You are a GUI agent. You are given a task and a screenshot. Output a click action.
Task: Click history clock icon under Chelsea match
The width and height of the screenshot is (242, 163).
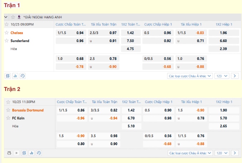click(x=23, y=76)
